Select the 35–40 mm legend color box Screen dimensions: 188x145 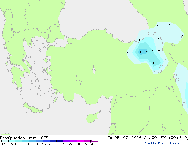73,141
